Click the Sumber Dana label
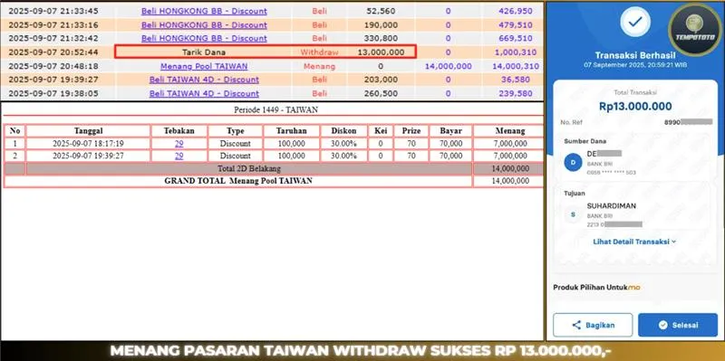The height and width of the screenshot is (361, 725). 585,141
